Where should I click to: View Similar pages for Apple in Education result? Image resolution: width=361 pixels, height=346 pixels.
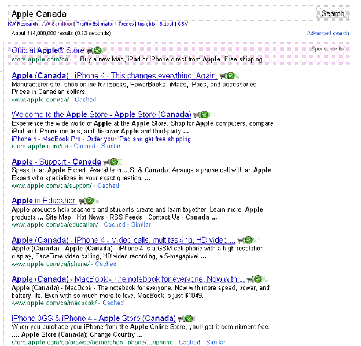tap(141, 224)
